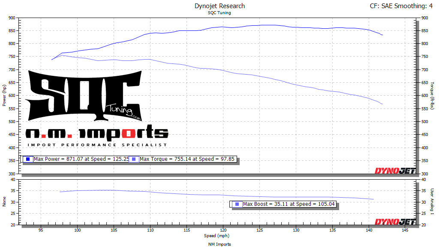Click the n.m. imports logo

coord(97,133)
